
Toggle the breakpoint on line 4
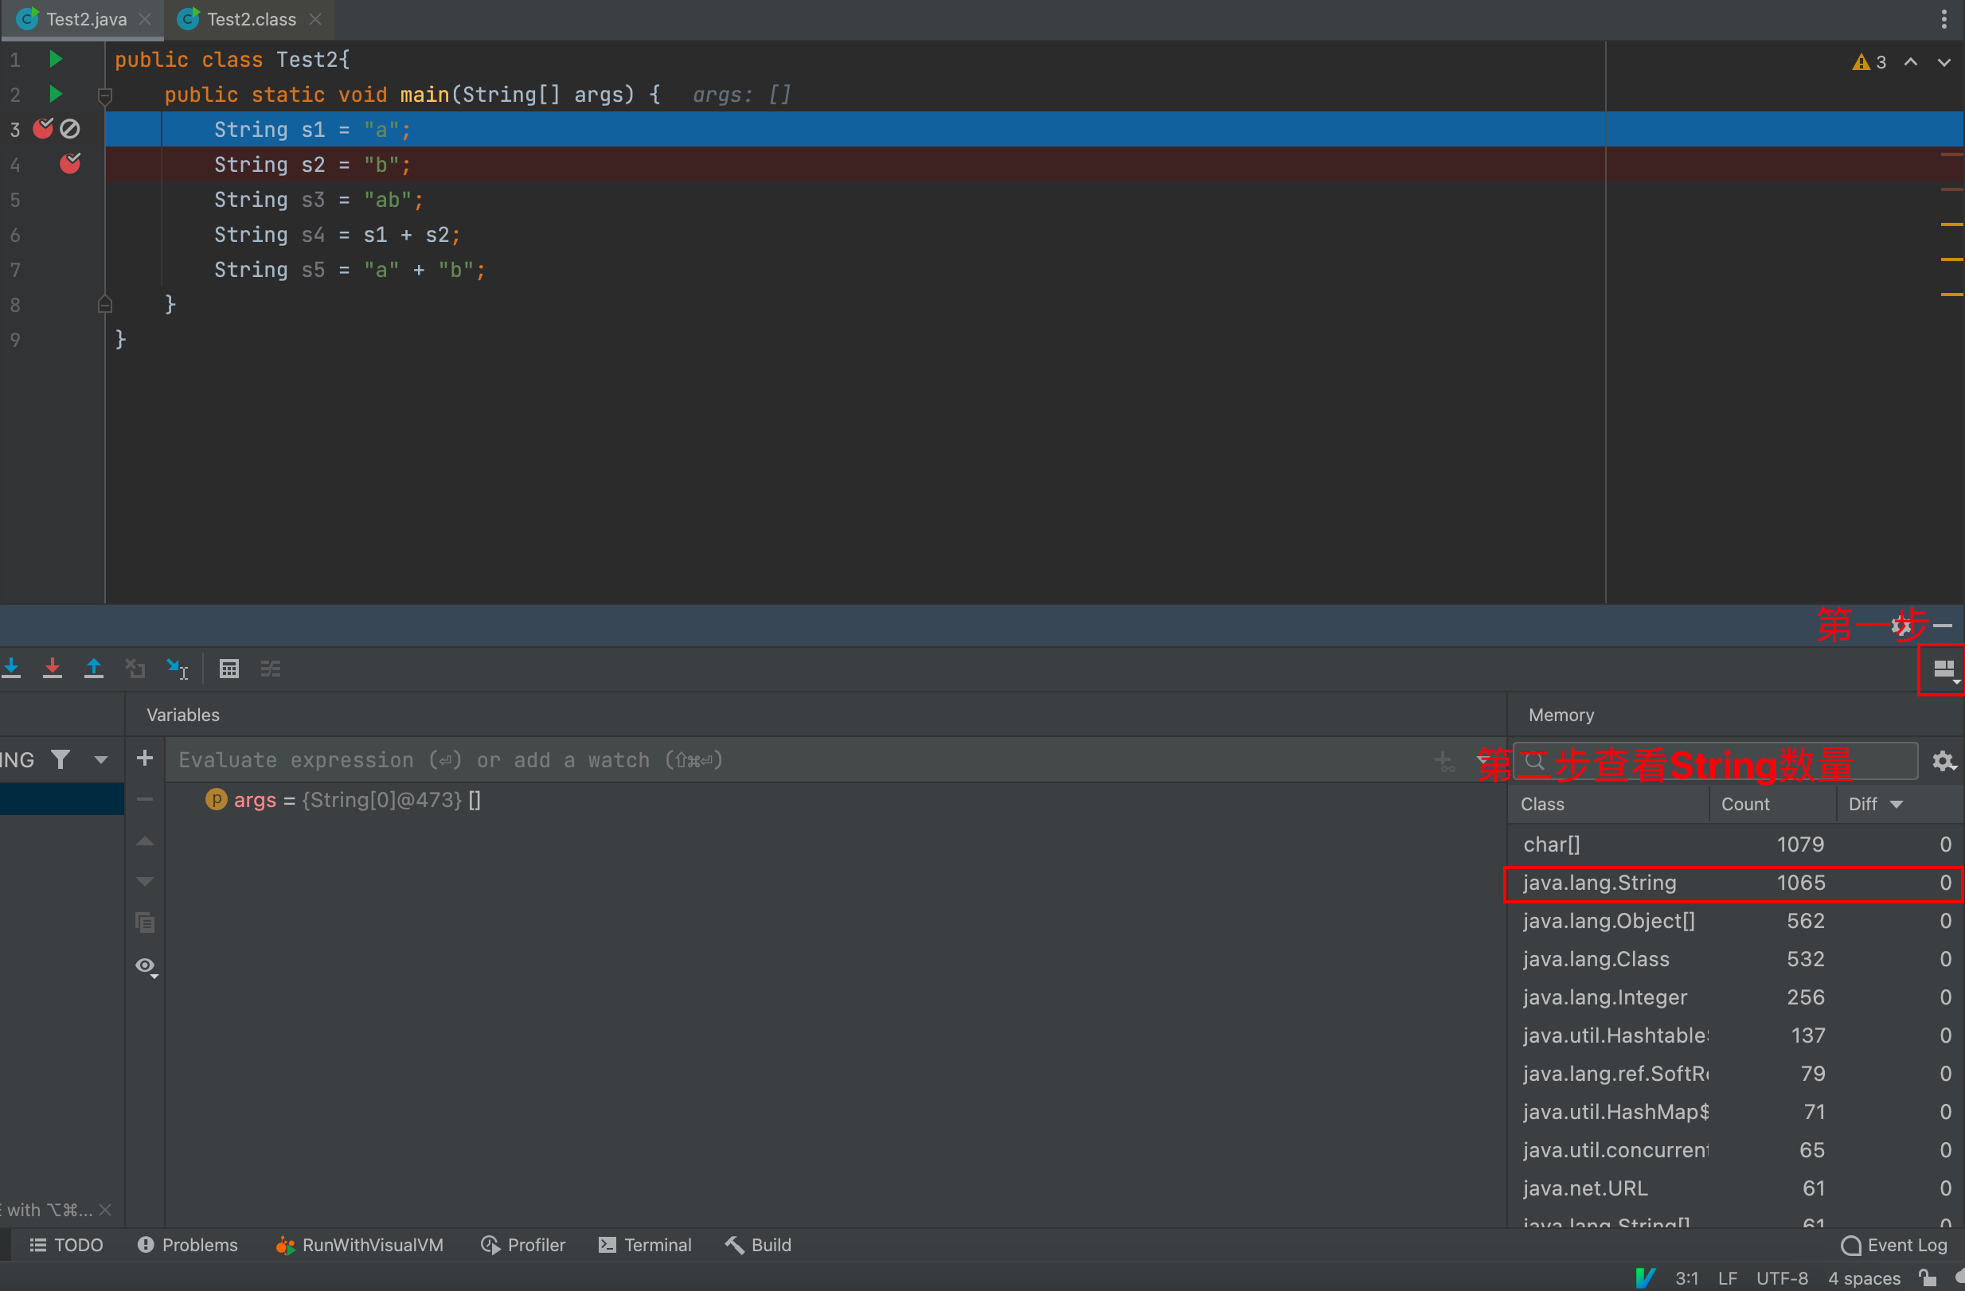coord(70,163)
